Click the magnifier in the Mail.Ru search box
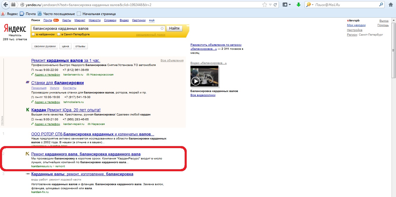396x197 pixels. tap(381, 5)
